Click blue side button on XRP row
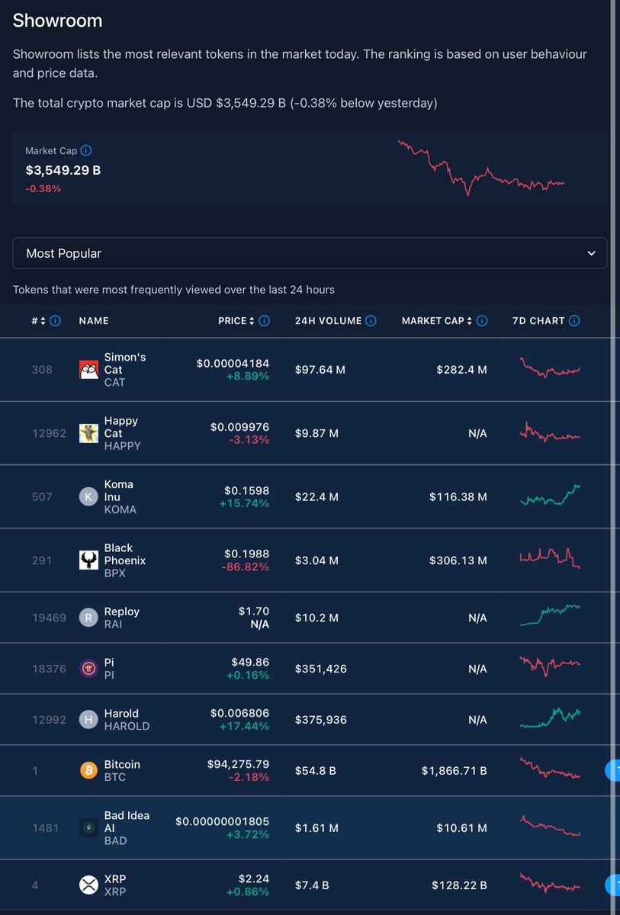Image resolution: width=620 pixels, height=915 pixels. [x=613, y=884]
